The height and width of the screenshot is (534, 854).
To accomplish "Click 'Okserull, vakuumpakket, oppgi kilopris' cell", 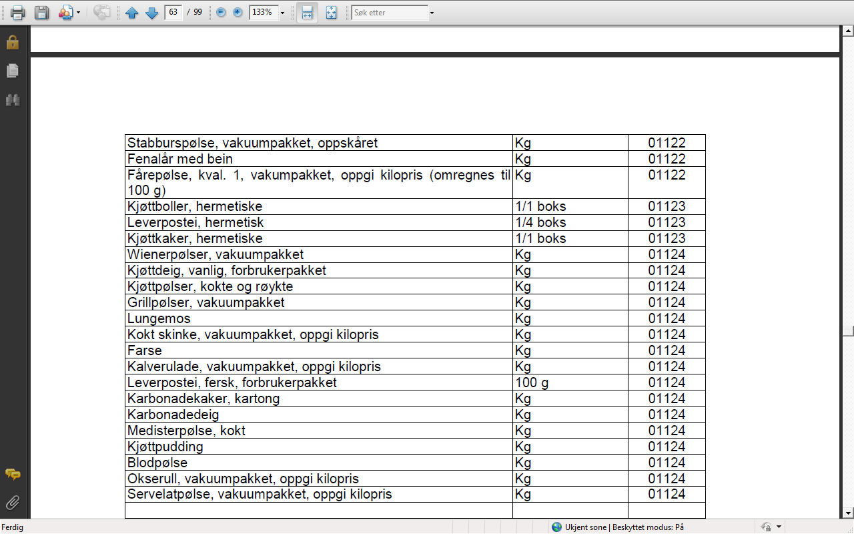I will pos(319,479).
